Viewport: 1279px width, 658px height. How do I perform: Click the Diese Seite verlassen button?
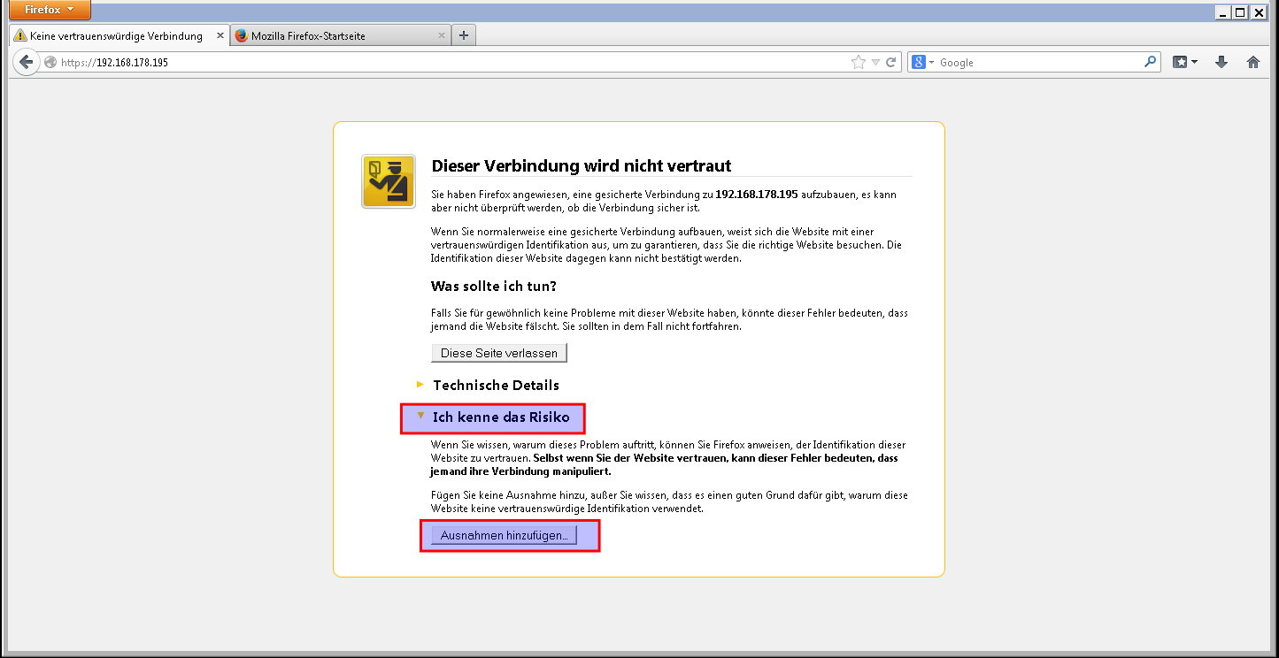pos(498,352)
